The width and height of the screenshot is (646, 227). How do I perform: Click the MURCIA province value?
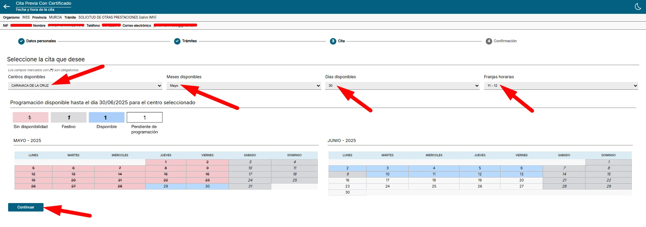point(55,18)
